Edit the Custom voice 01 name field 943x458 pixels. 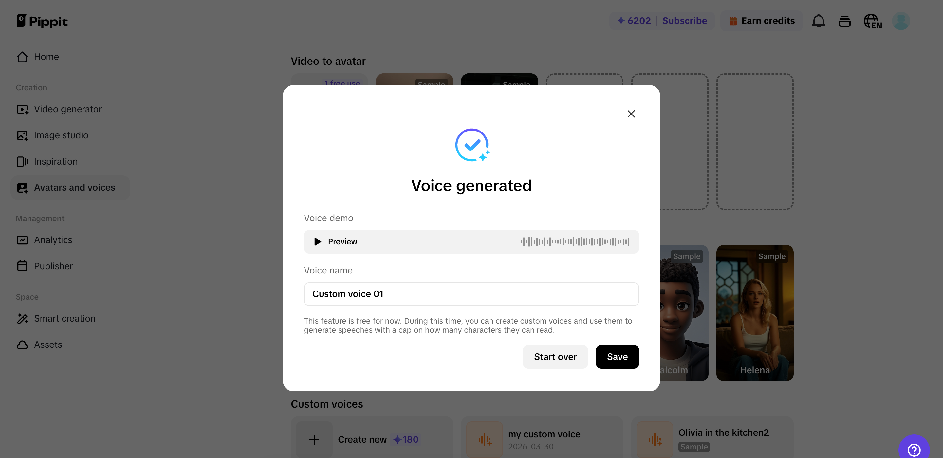[x=471, y=294]
